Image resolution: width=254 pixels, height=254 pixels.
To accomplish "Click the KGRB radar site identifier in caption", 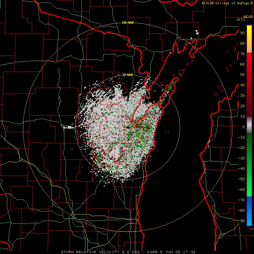I will pyautogui.click(x=152, y=252).
